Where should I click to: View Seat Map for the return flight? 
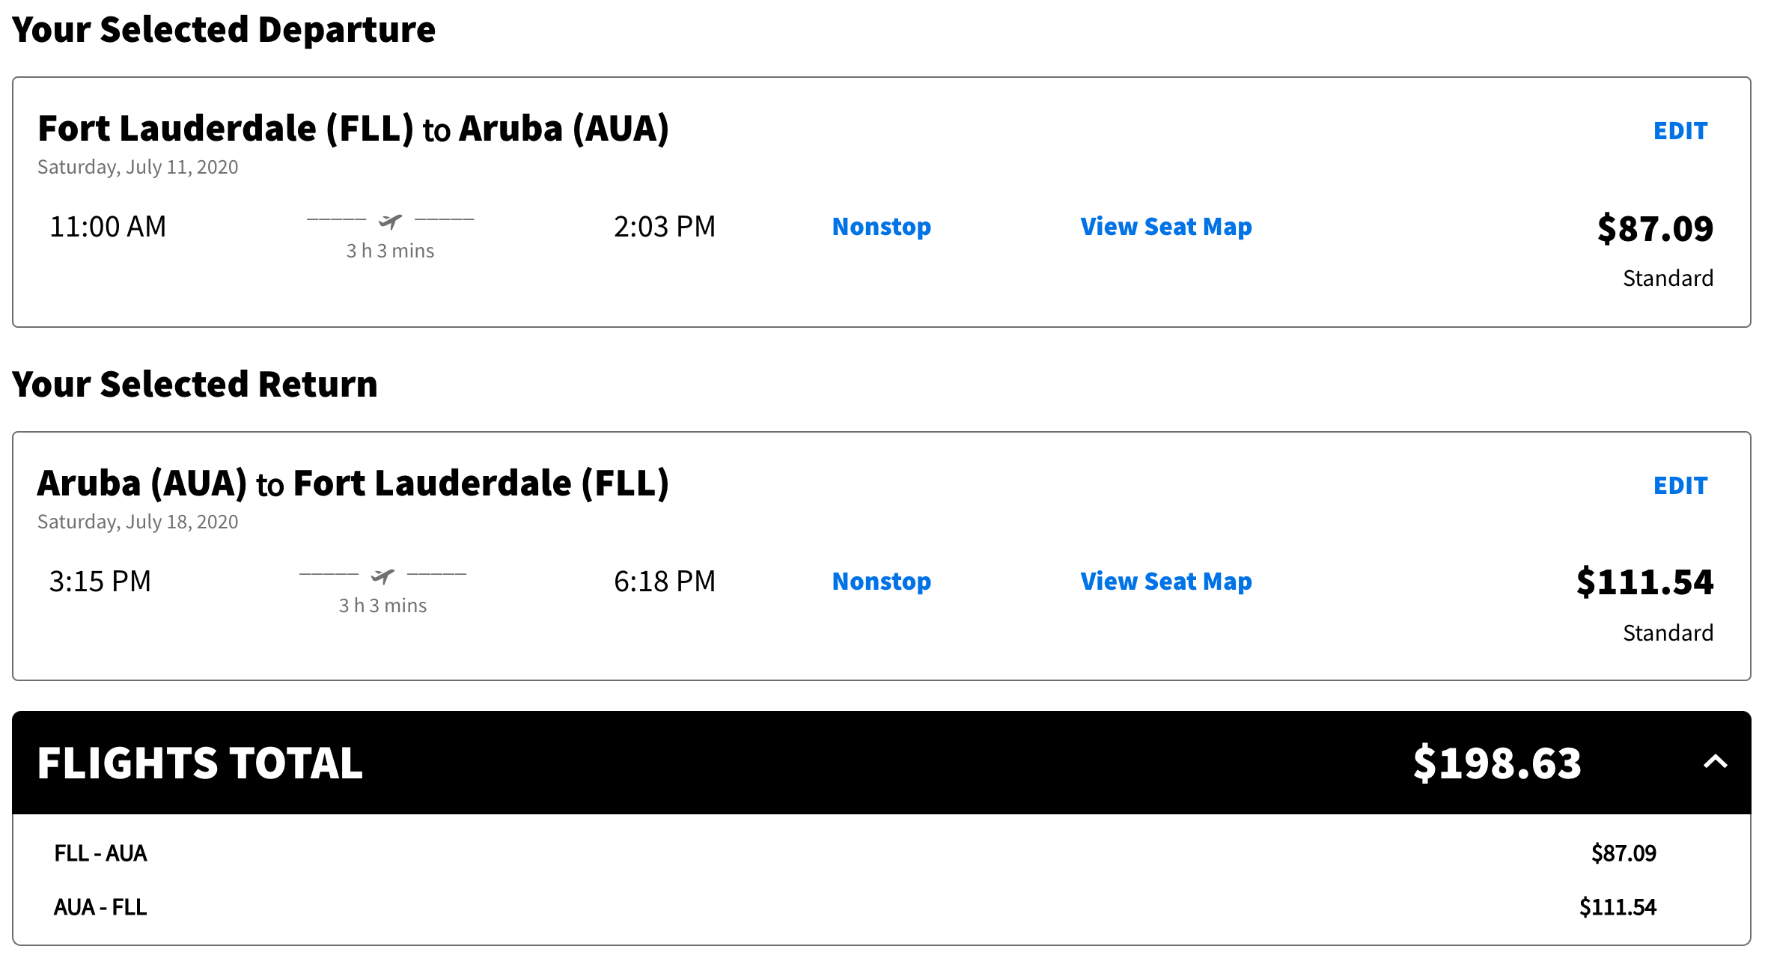click(x=1165, y=582)
